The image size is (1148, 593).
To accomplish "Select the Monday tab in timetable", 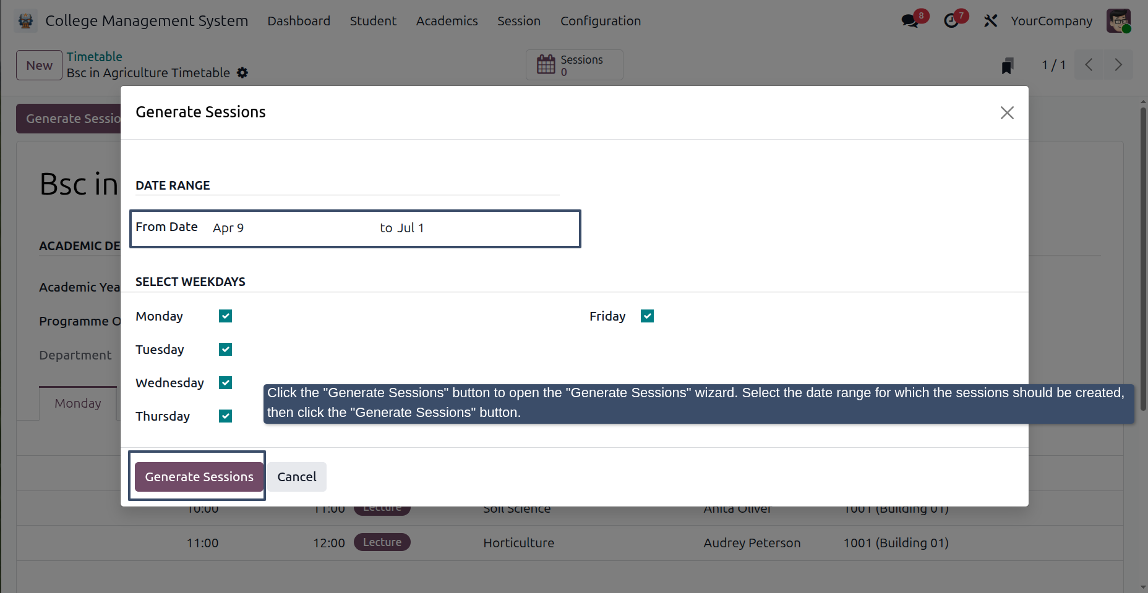I will [x=78, y=403].
